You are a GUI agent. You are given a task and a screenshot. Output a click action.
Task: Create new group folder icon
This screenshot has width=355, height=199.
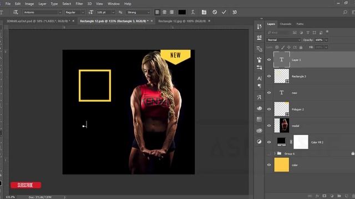coord(339,196)
